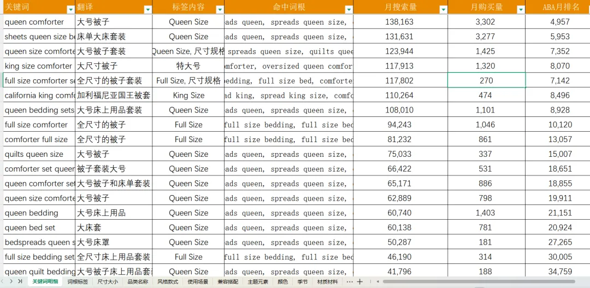Open filter dropdown for 月搜索量 column
Screen dimensions: 590x288
pyautogui.click(x=443, y=9)
